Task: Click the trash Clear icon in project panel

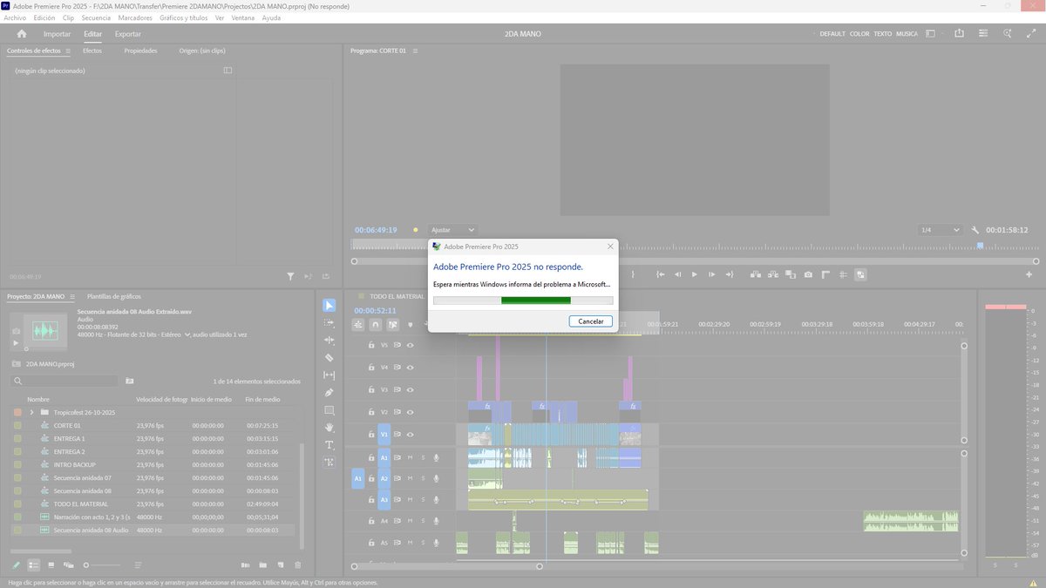Action: tap(298, 565)
